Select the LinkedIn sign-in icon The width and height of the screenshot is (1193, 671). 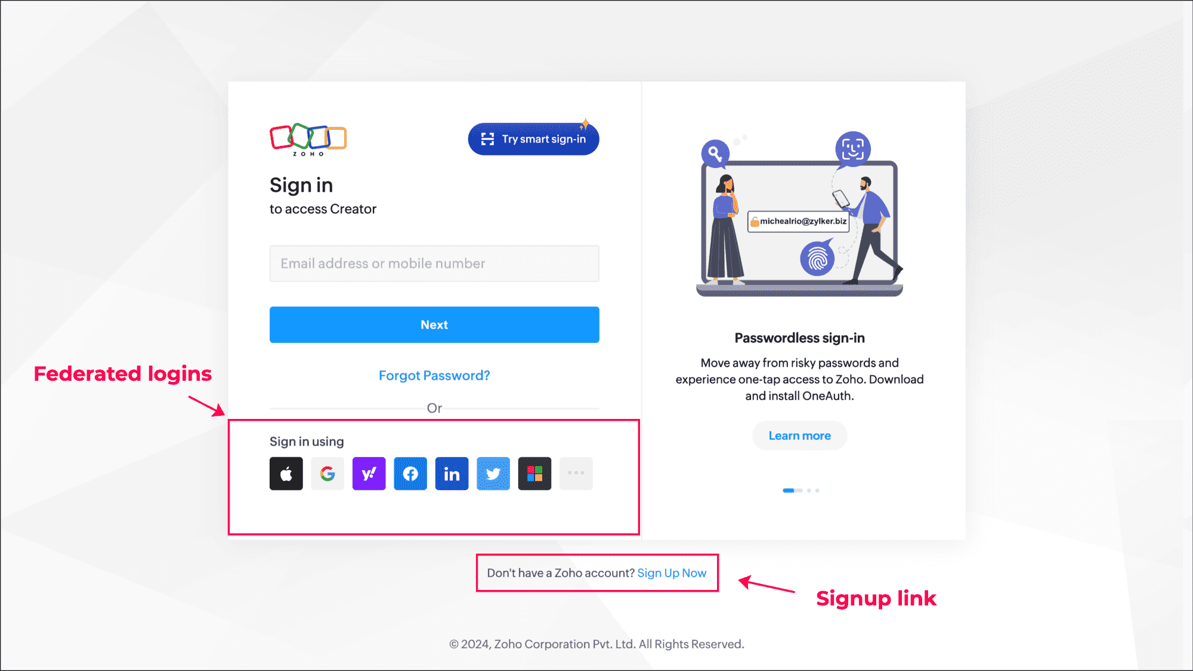click(x=452, y=474)
